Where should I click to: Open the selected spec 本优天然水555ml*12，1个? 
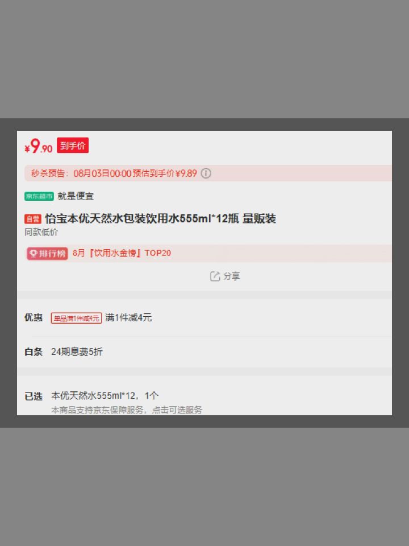(x=105, y=396)
